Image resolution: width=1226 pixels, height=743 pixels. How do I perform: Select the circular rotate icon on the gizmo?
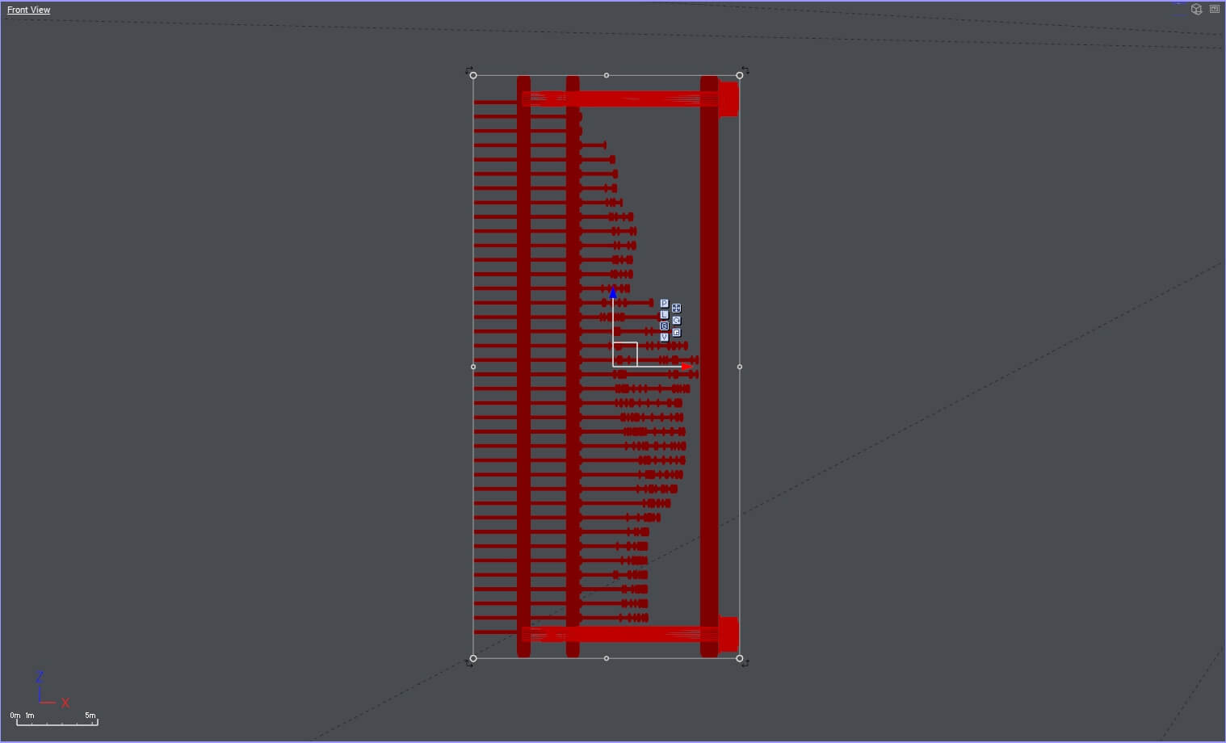click(x=677, y=321)
